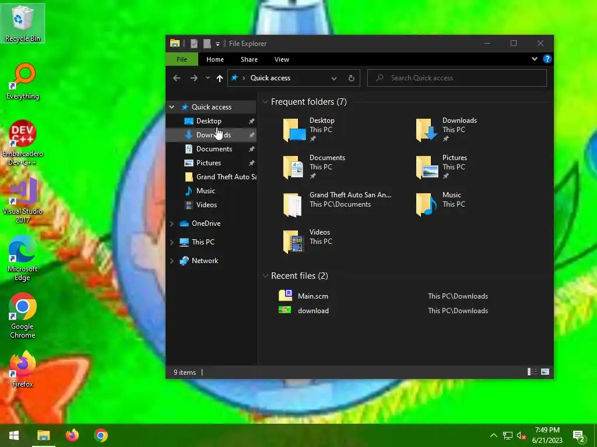The image size is (597, 447).
Task: Refresh Quick access view
Action: click(352, 79)
